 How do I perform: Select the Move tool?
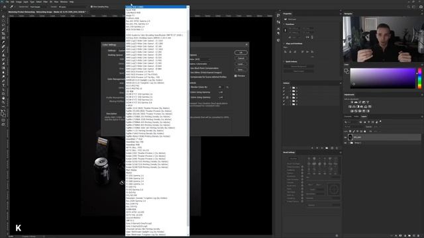pos(3,17)
